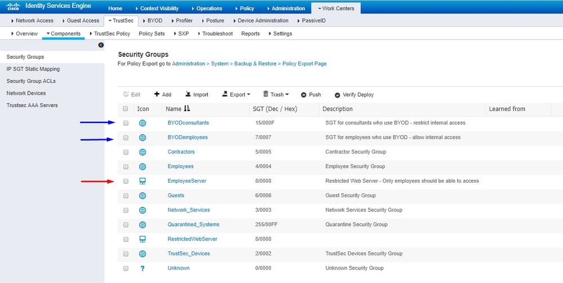
Task: Open the Trash dropdown
Action: click(276, 95)
